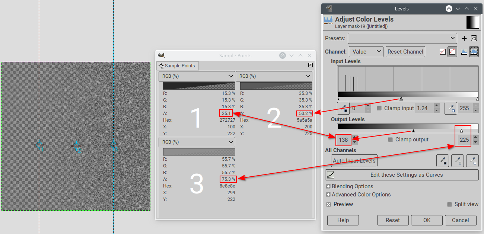
Task: Click sample point 2 on canvas
Action: [x=76, y=147]
